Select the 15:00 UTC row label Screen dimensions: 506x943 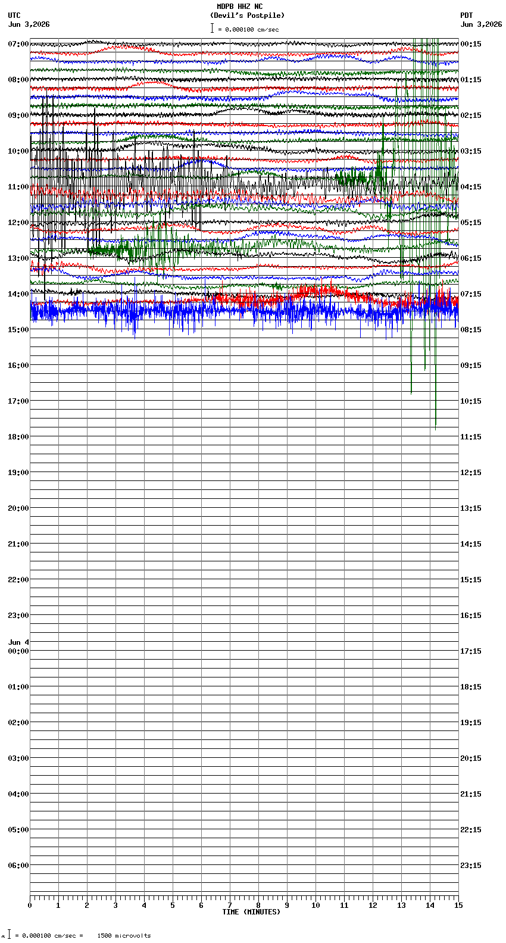point(18,330)
